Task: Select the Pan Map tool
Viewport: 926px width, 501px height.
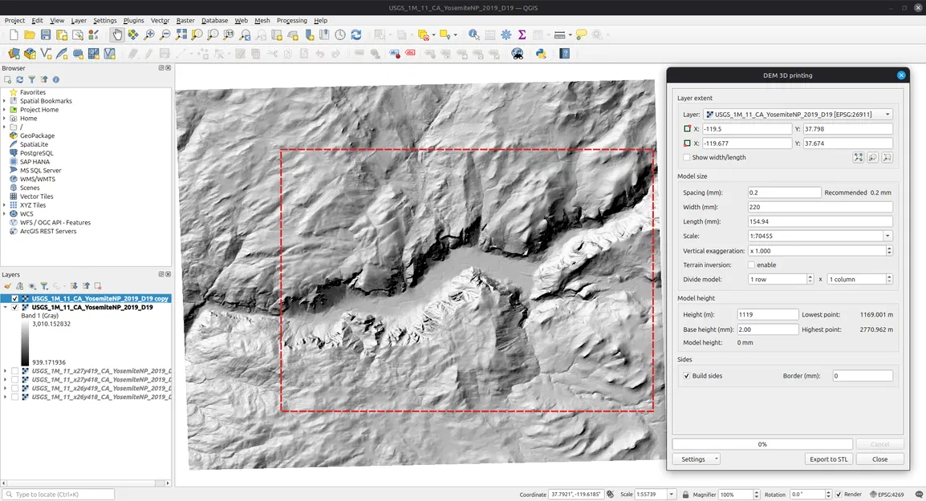Action: point(118,34)
